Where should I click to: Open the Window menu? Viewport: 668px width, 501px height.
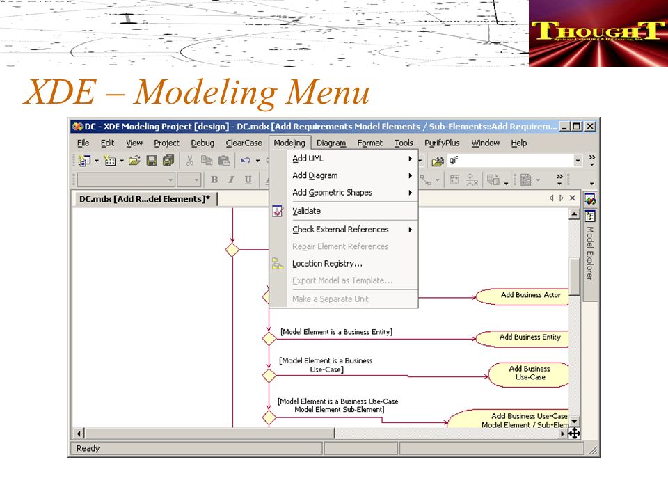point(485,143)
